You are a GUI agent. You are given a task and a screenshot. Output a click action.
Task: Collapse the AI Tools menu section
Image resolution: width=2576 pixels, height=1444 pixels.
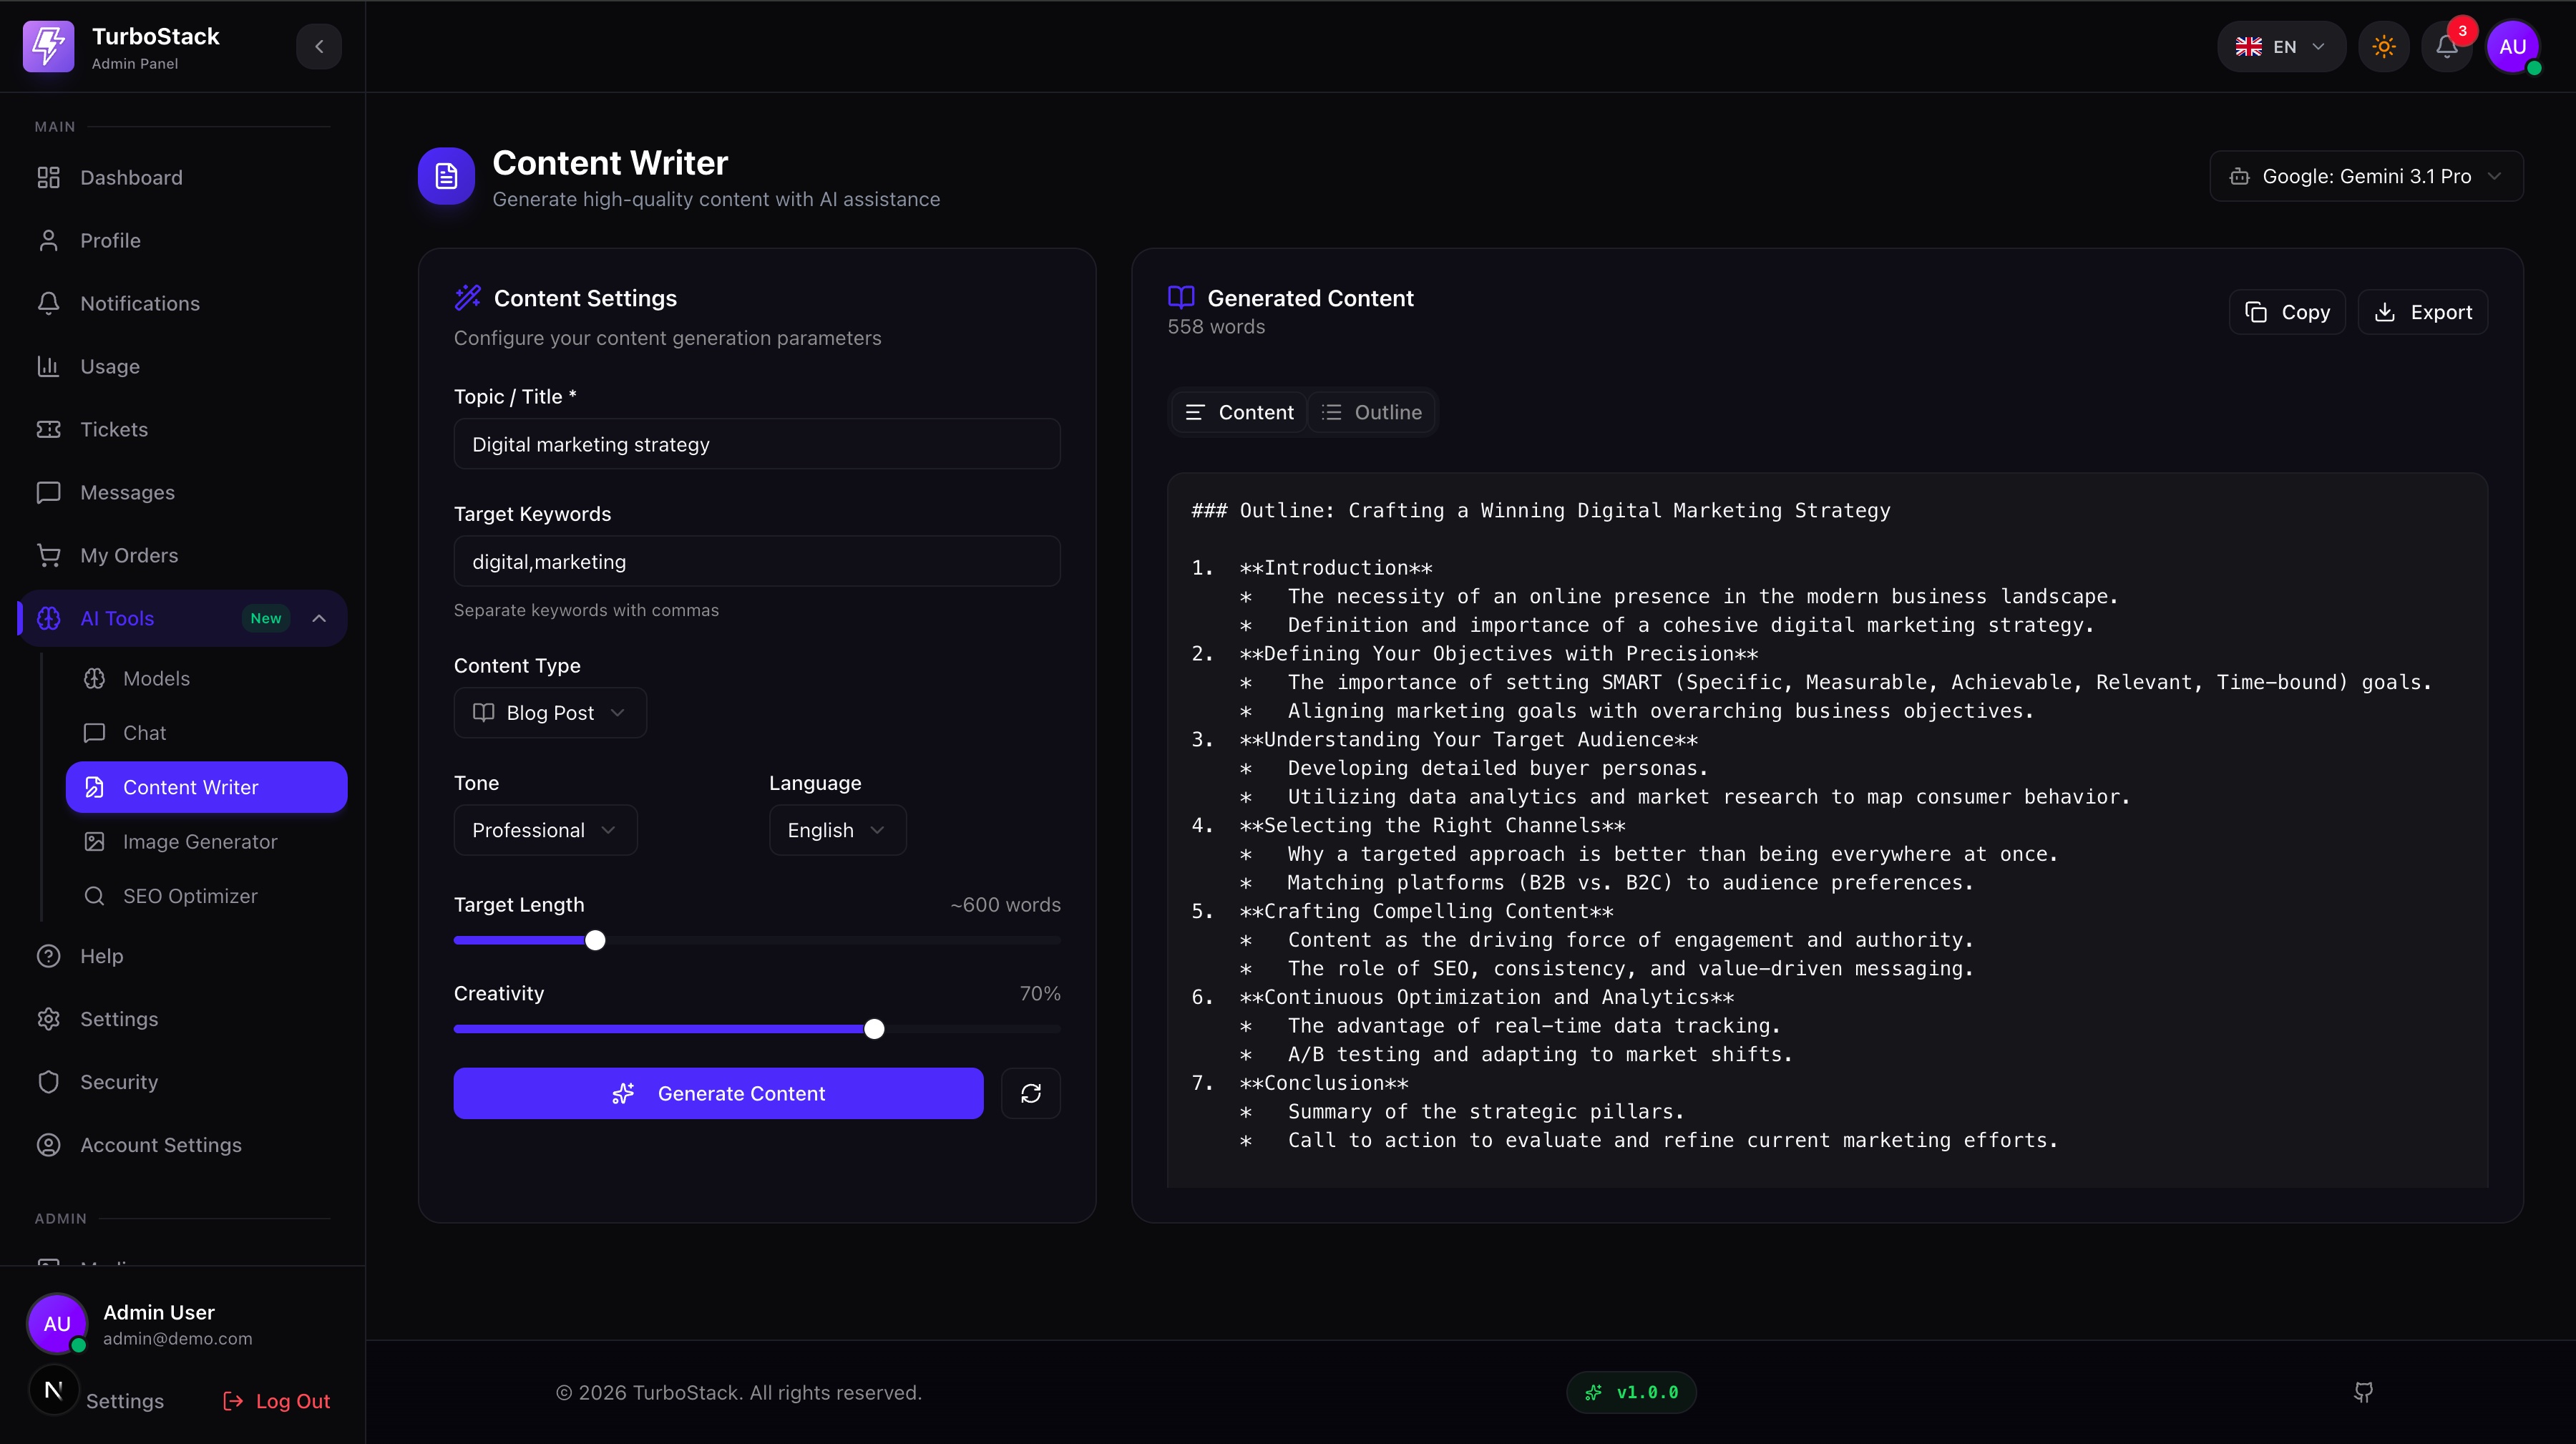(319, 618)
